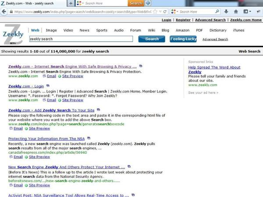Click cached icon beside Protecting Your Information
263x197 pixels.
point(89,138)
